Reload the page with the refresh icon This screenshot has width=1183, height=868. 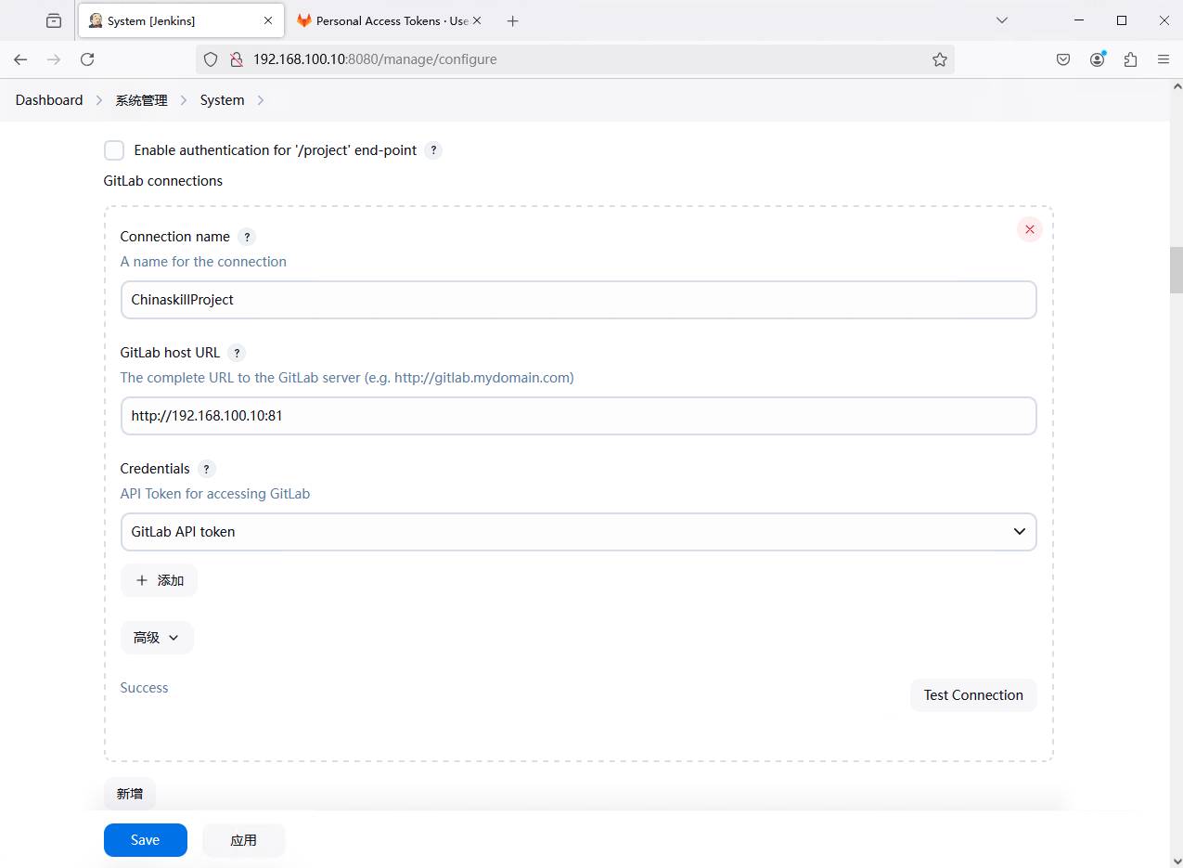pos(87,59)
